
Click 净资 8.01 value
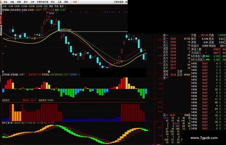tap(206, 42)
